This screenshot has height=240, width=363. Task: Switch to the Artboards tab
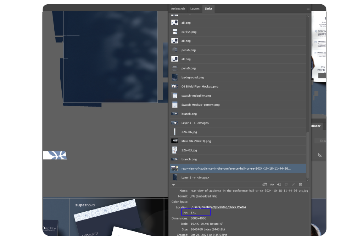point(178,8)
